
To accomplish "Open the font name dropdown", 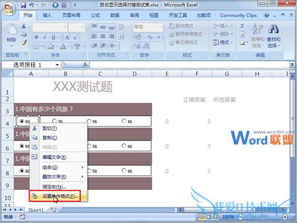I will [65, 27].
